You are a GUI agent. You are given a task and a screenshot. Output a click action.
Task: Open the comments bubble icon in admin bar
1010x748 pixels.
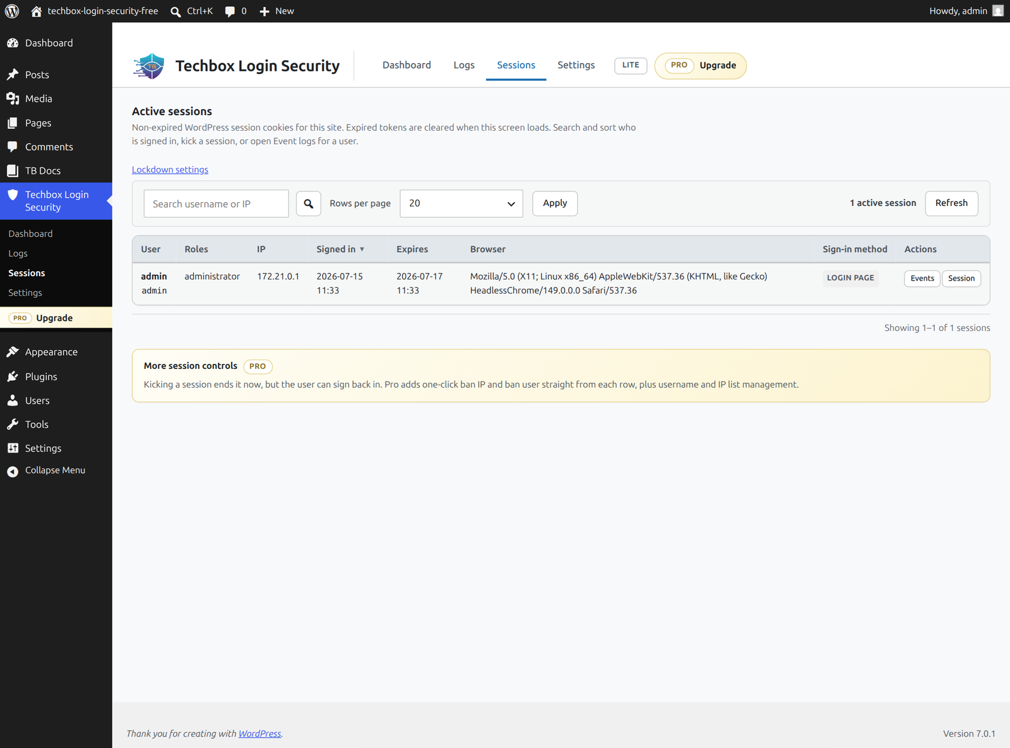[x=230, y=11]
